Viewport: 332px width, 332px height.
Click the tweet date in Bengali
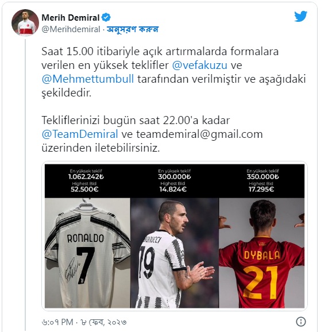click(x=103, y=322)
